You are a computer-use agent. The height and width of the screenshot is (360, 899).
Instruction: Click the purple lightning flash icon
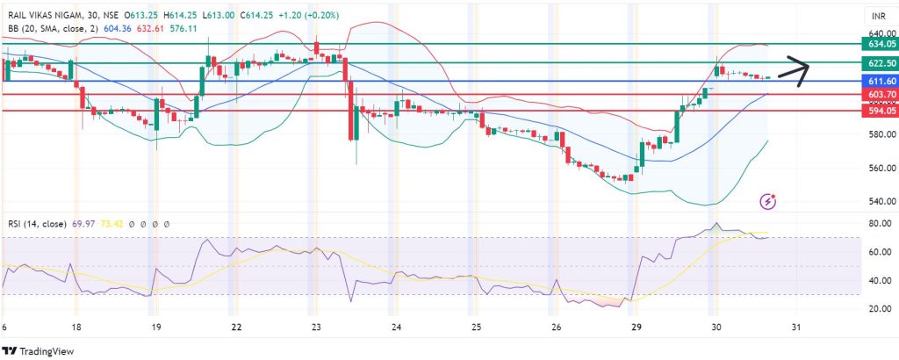tap(767, 201)
